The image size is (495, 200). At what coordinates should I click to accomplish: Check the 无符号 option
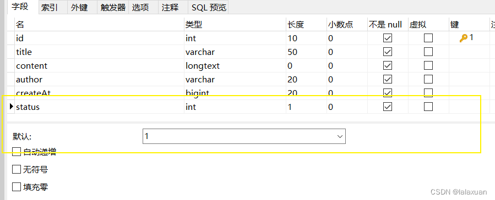[x=17, y=169]
